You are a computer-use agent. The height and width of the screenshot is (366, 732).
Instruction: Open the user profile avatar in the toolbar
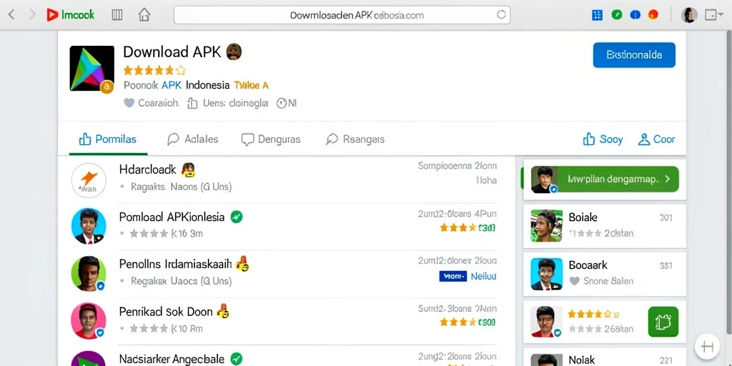689,15
